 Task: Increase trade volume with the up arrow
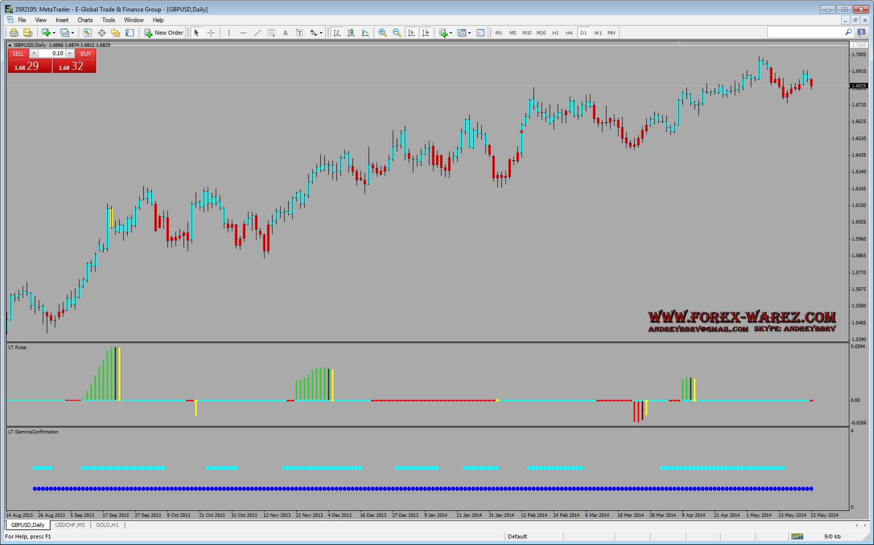pos(70,53)
